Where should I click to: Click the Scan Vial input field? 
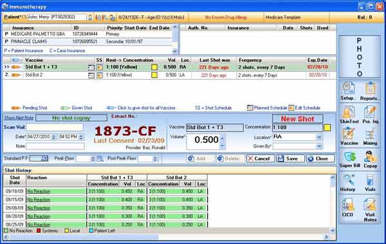[x=55, y=127]
